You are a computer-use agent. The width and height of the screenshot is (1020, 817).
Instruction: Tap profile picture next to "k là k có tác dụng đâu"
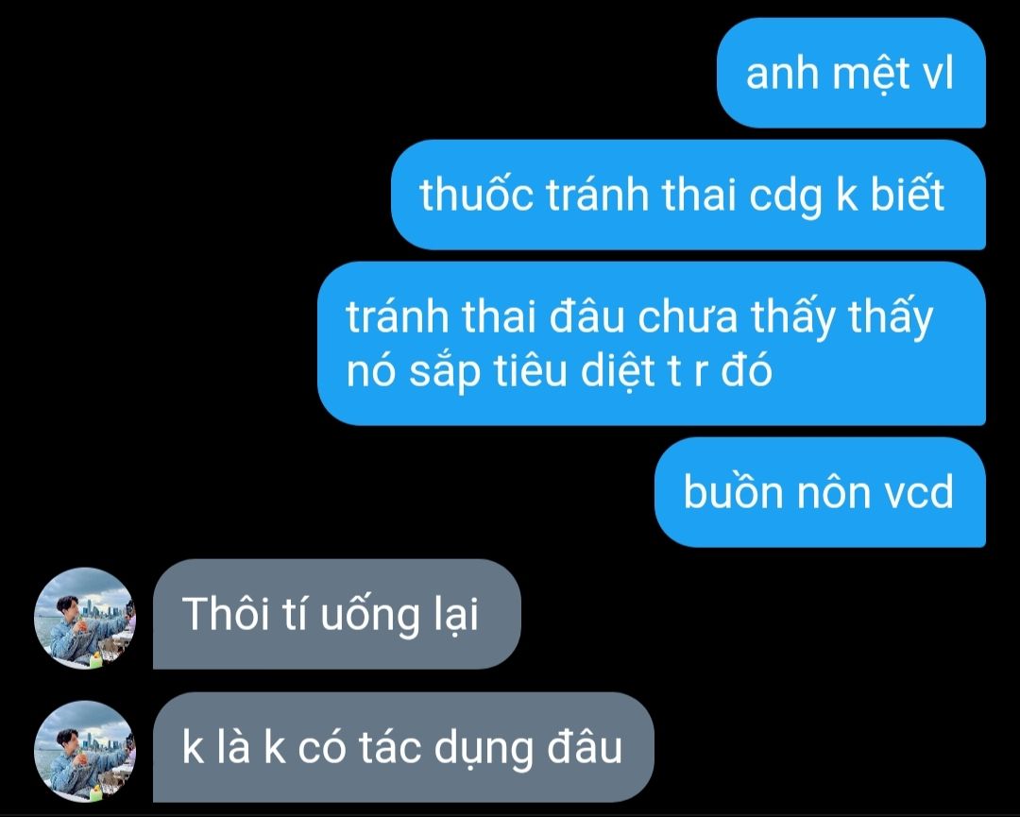pos(85,751)
